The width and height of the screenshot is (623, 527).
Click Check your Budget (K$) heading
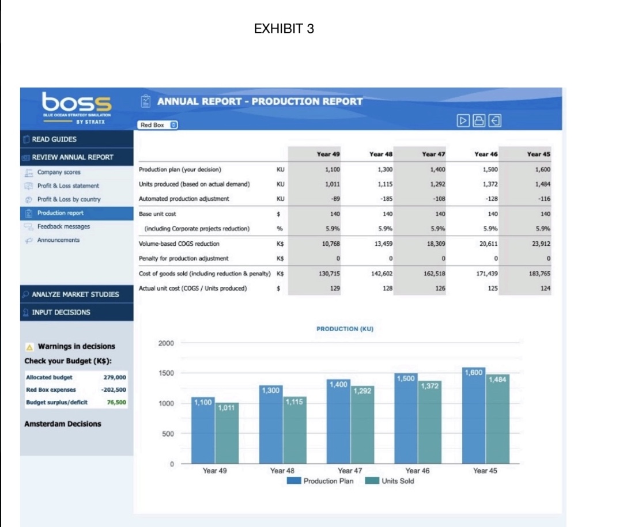pyautogui.click(x=68, y=361)
